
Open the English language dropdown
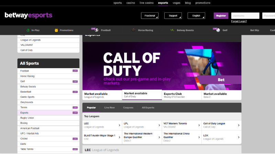pyautogui.click(x=196, y=16)
